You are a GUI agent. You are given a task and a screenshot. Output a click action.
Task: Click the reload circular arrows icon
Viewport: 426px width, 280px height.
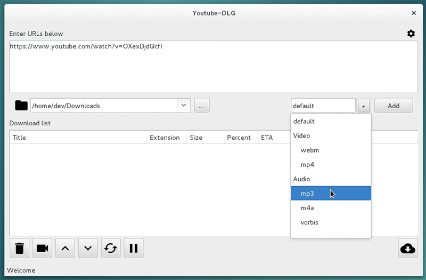pos(111,248)
